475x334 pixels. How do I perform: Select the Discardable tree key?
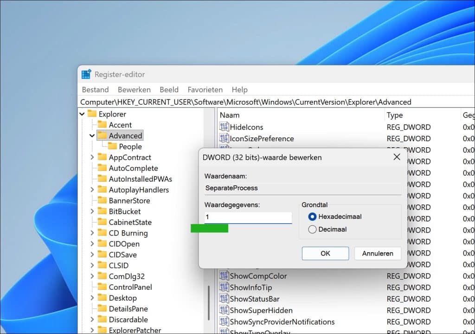128,320
